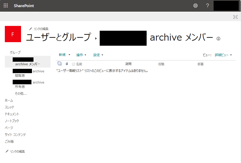Image resolution: width=241 pixels, height=163 pixels.
Task: Select the archive メンバー group
Action: tap(28, 62)
